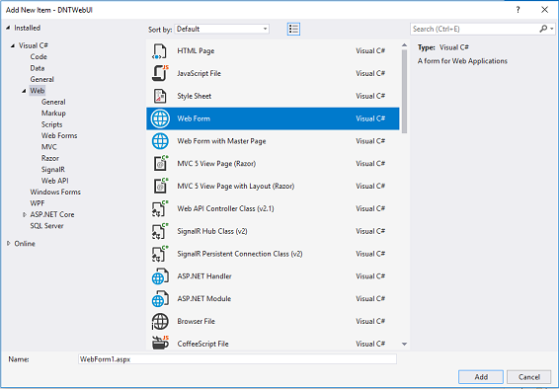The height and width of the screenshot is (389, 559).
Task: Click the 'HTML Page' text
Action: tap(196, 51)
